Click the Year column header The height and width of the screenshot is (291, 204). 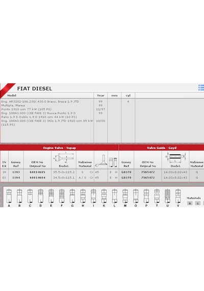coord(100,95)
